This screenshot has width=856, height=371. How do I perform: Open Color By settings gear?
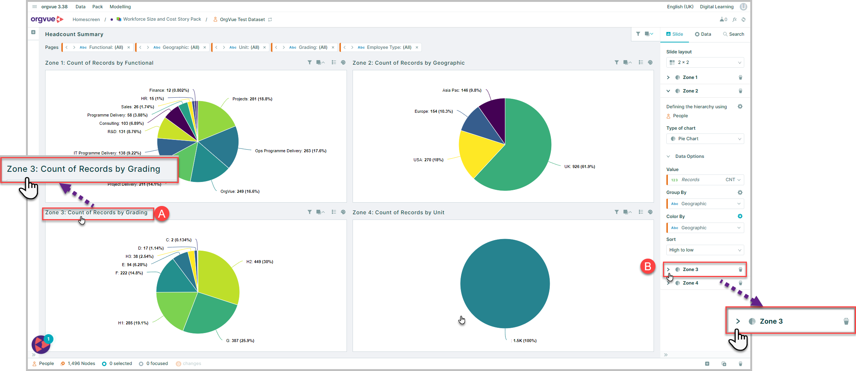coord(740,216)
